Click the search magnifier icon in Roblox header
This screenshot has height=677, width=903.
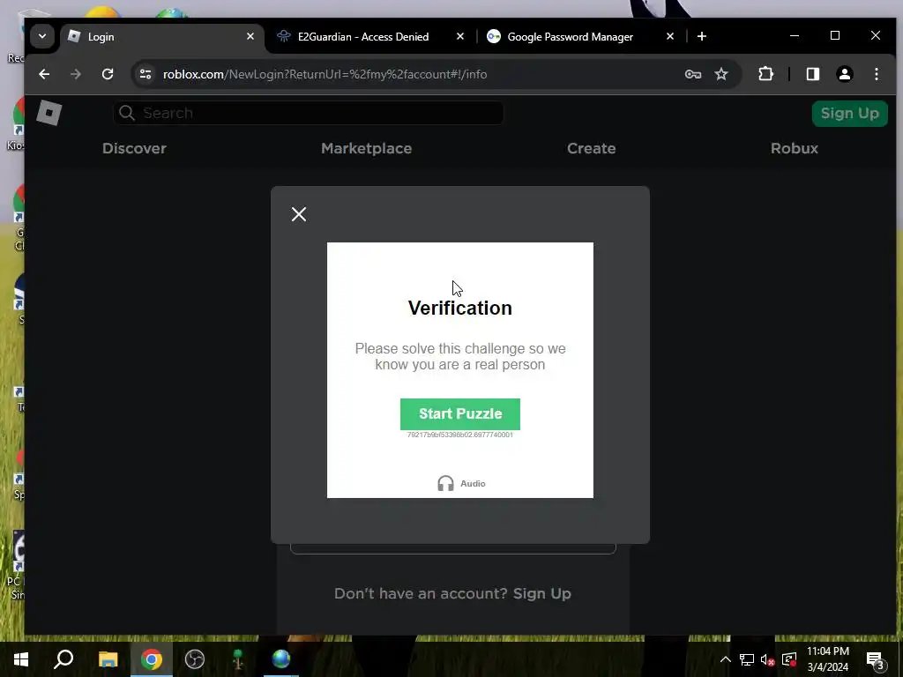tap(127, 113)
